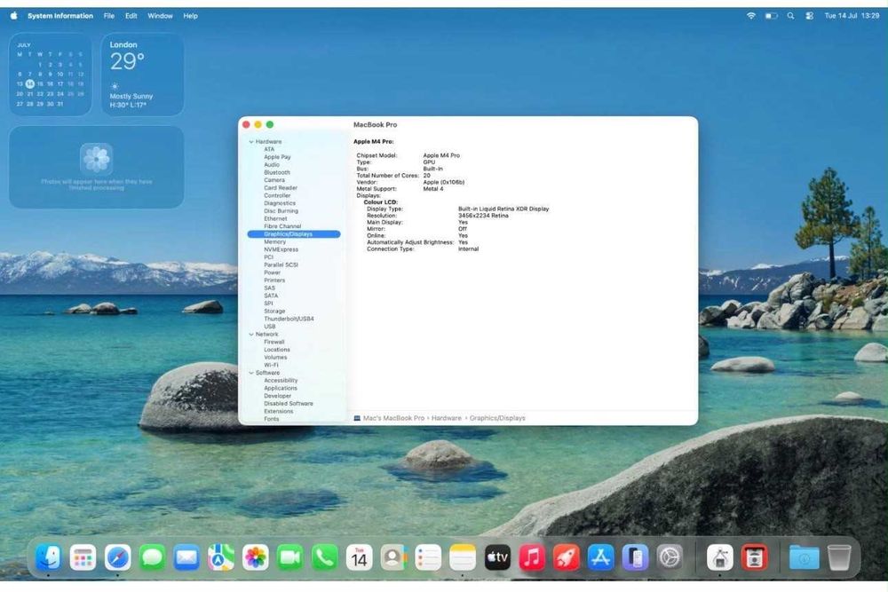Select Audio in the hardware list
Image resolution: width=888 pixels, height=592 pixels.
[x=272, y=165]
